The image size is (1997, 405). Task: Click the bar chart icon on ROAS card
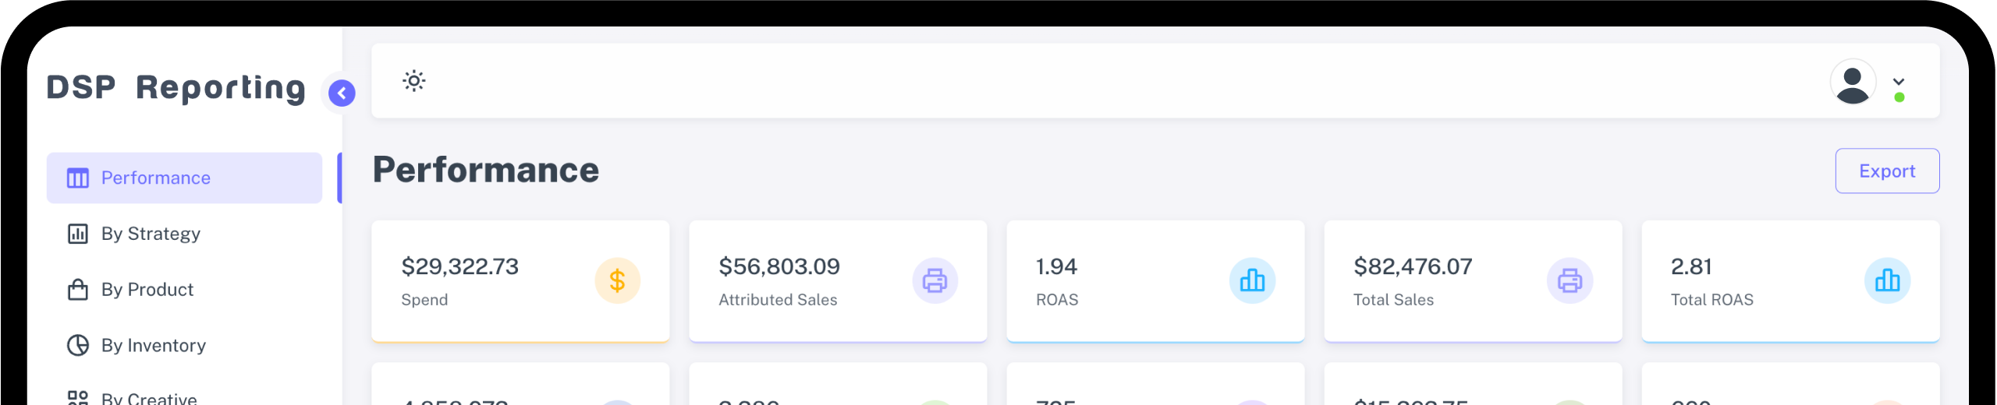(1252, 280)
